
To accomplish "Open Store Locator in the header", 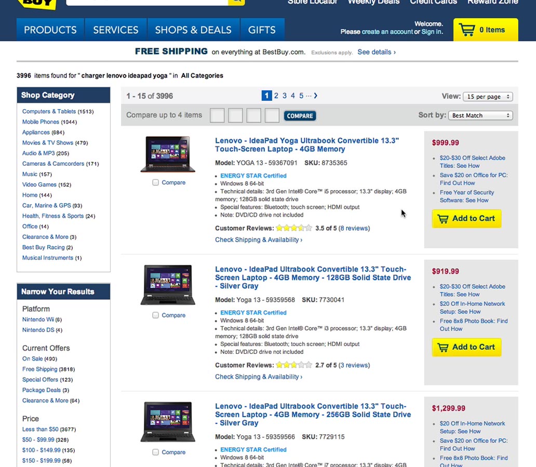I will pyautogui.click(x=313, y=3).
